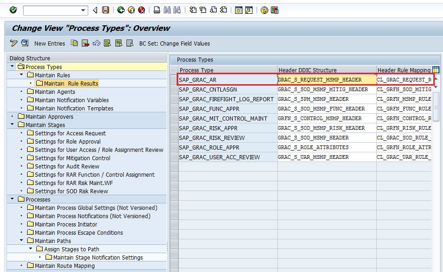This screenshot has height=272, width=443.
Task: Click the table configuration grid icon
Action: click(x=435, y=70)
